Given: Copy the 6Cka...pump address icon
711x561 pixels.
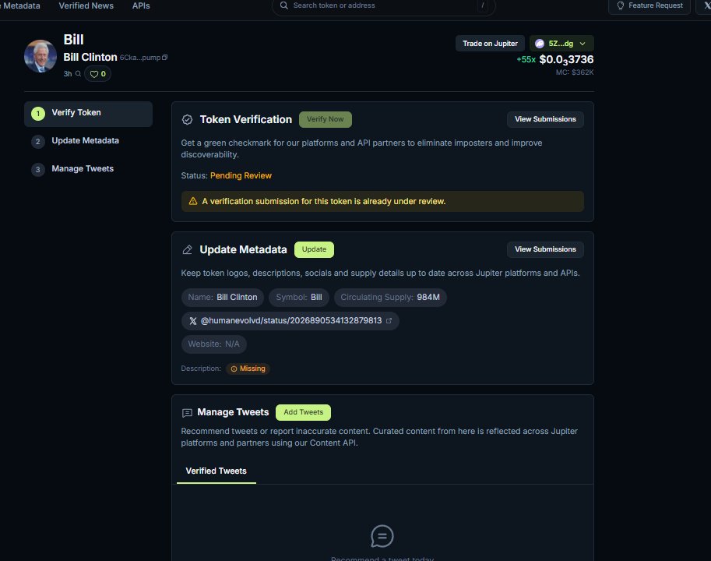Looking at the screenshot, I should (164, 58).
